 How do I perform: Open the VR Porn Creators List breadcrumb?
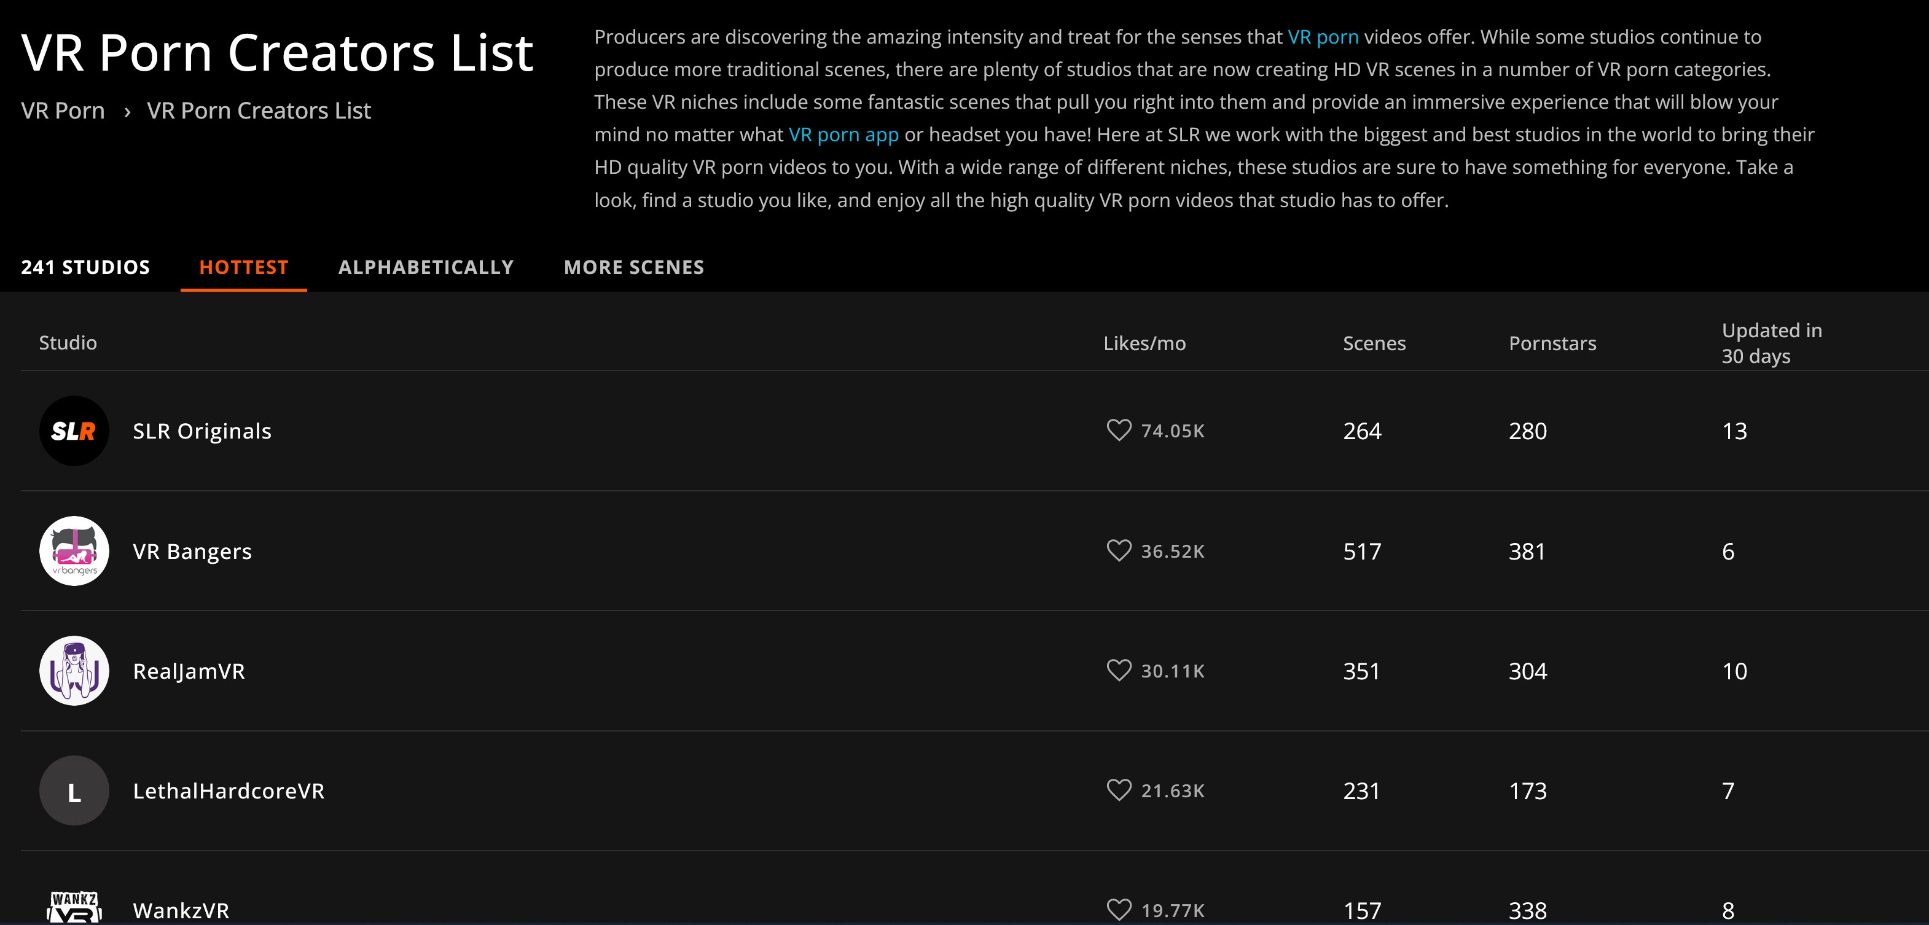(x=259, y=111)
